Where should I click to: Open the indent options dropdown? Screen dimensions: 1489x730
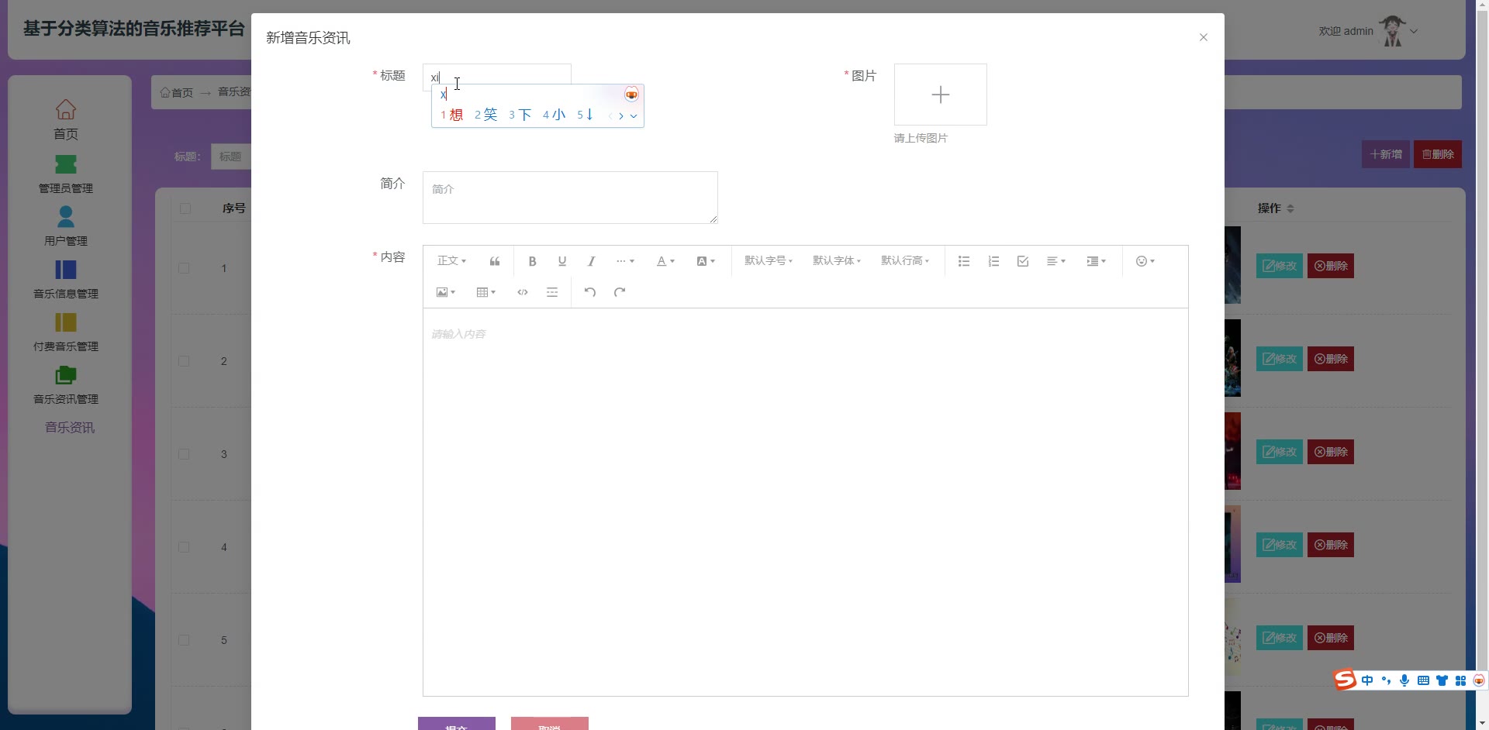point(1097,261)
